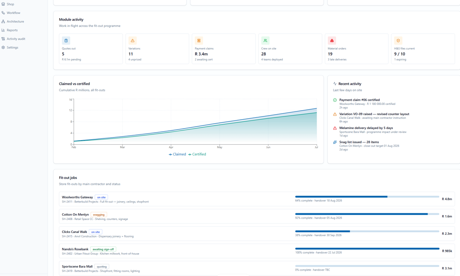Click the 'R 3.1m' job value
Image resolution: width=460 pixels, height=276 pixels.
(x=447, y=268)
